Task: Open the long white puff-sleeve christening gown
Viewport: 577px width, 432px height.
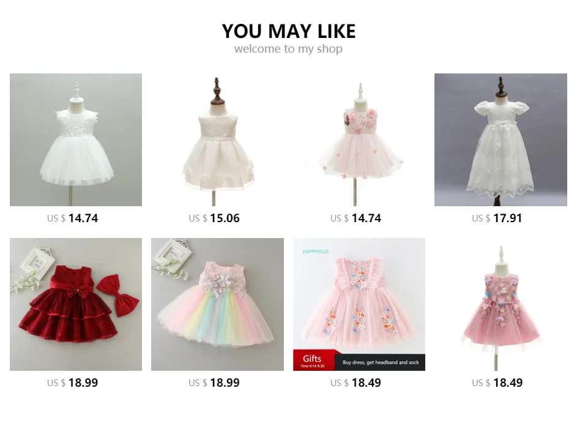Action: [x=501, y=140]
